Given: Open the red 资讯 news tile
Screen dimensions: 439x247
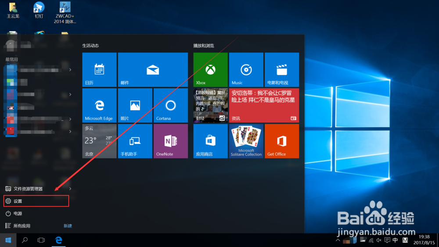Looking at the screenshot, I should (264, 105).
